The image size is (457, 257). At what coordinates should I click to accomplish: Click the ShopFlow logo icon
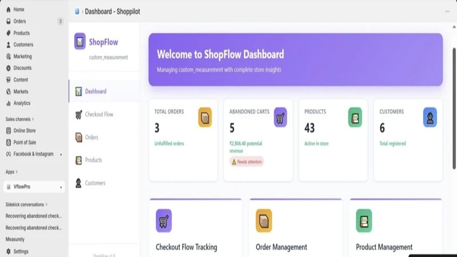80,41
